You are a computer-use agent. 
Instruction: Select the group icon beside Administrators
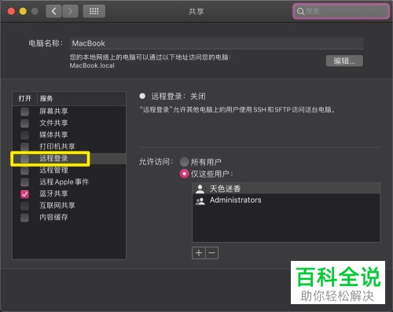[200, 200]
